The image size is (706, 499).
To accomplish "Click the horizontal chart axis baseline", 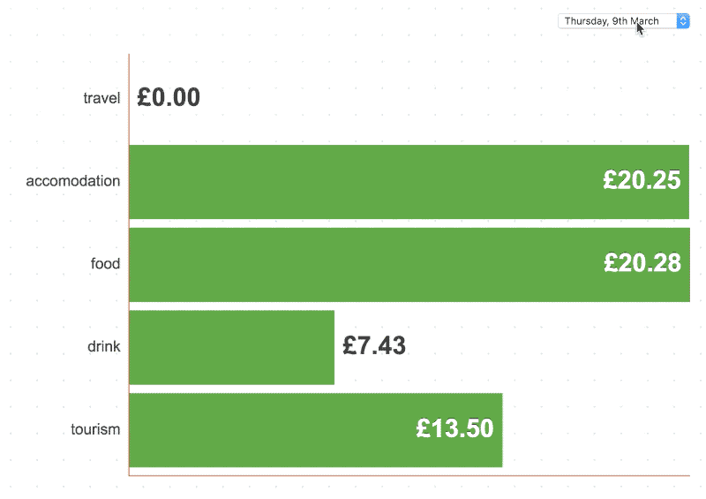I will (x=409, y=475).
